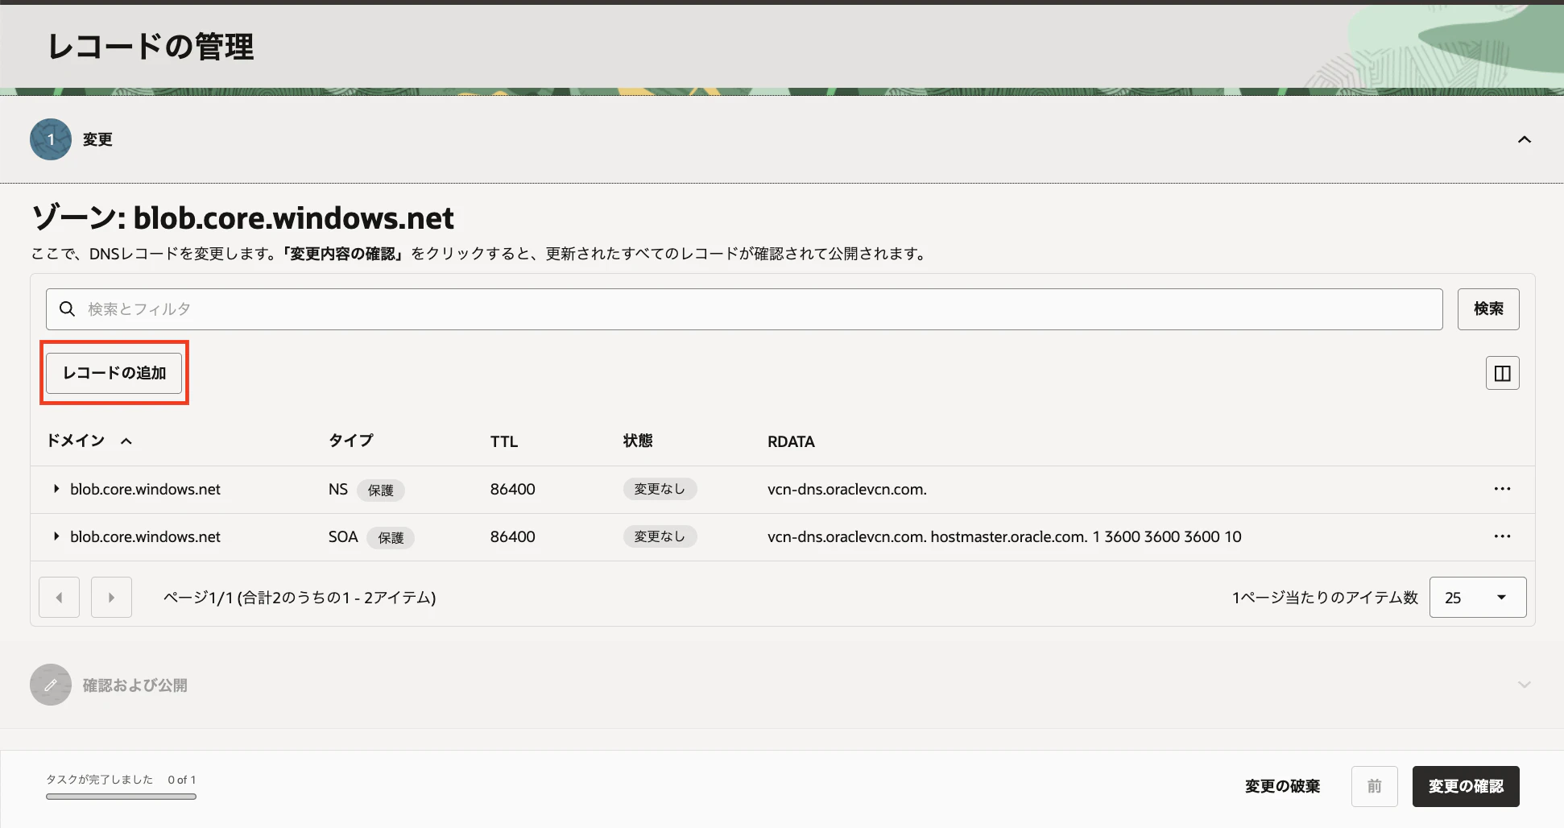Click 保護 badge on the NS row
Screen dimensions: 1564x828
pos(381,490)
